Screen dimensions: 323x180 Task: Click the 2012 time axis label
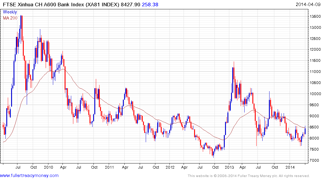(170, 167)
